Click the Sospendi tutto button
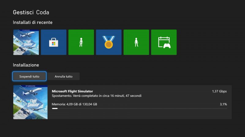This screenshot has width=245, height=137. (29, 76)
